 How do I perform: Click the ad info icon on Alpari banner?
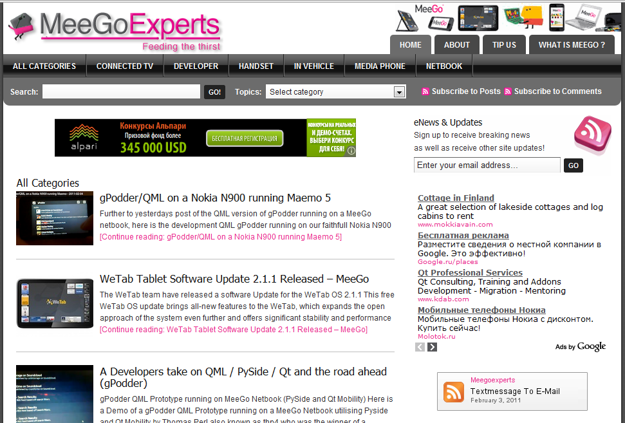coord(351,151)
